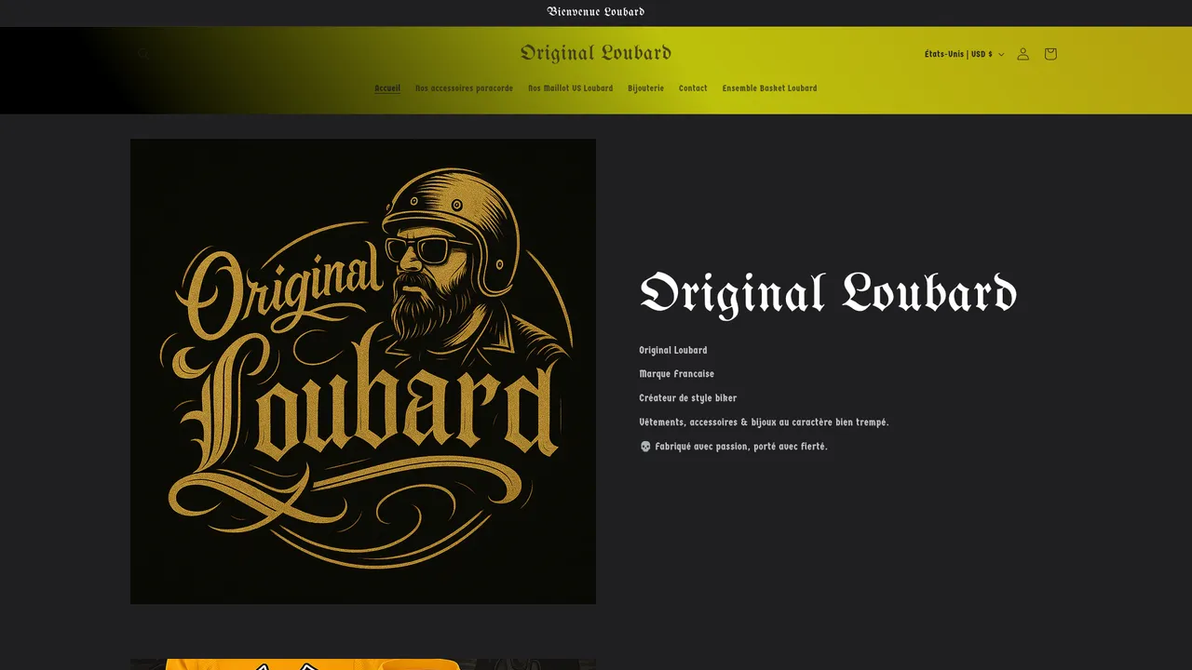Open the Bijouterie menu item
Image resolution: width=1192 pixels, height=670 pixels.
point(646,88)
